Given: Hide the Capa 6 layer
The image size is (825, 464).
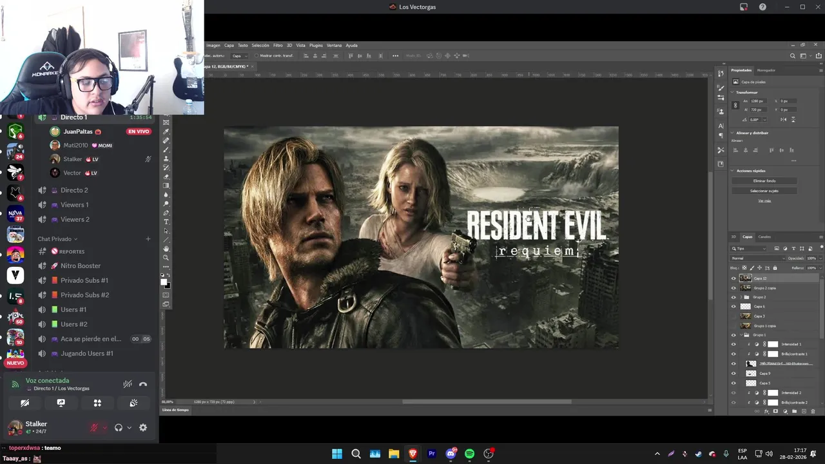Looking at the screenshot, I should tap(733, 307).
